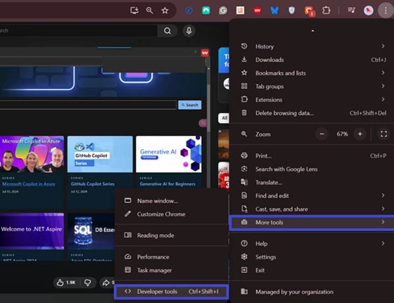Expand Cast, save, and share submenu
Screen dimensions: 394x303
click(x=312, y=209)
